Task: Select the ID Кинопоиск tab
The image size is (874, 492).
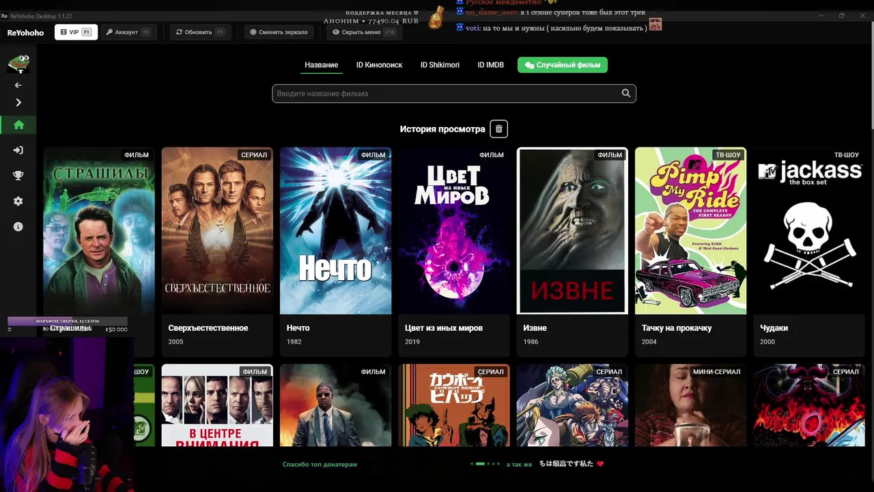Action: 379,65
